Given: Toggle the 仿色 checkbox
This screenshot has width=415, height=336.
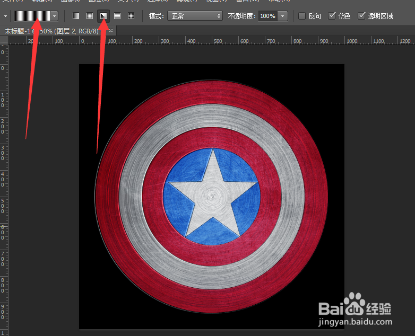Looking at the screenshot, I should (332, 16).
